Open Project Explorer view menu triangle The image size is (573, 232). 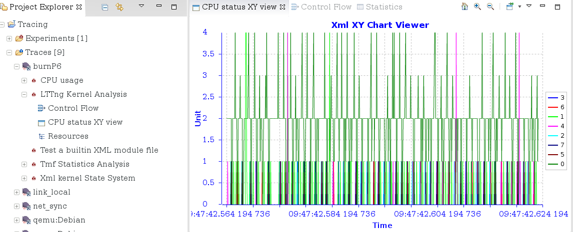141,6
